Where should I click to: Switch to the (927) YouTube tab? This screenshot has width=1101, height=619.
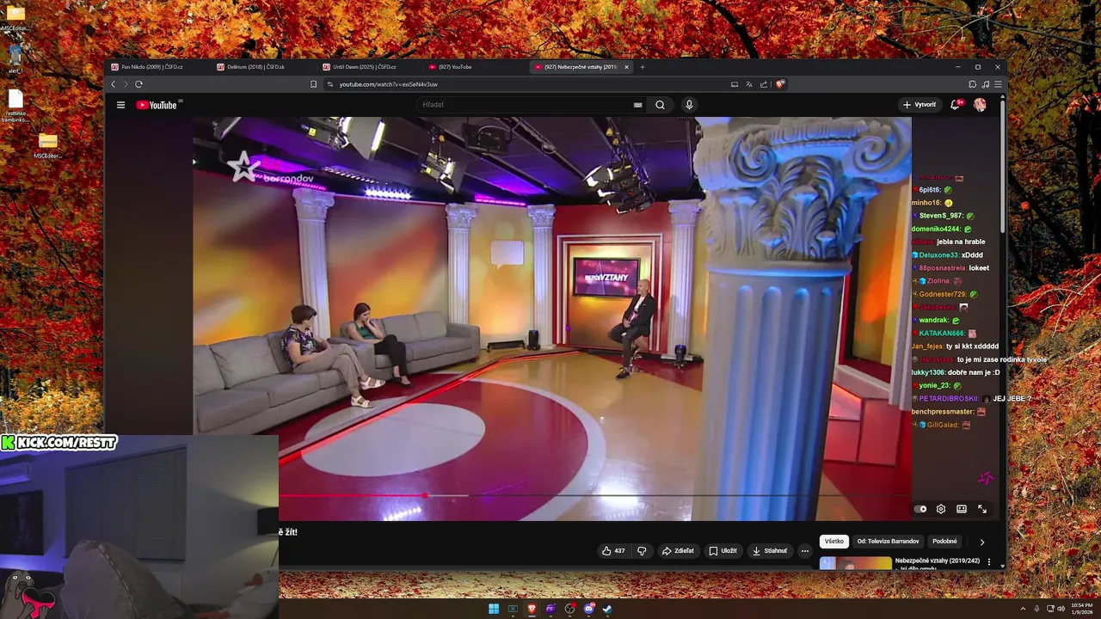click(477, 67)
